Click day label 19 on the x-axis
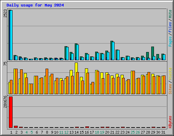 (x=102, y=132)
